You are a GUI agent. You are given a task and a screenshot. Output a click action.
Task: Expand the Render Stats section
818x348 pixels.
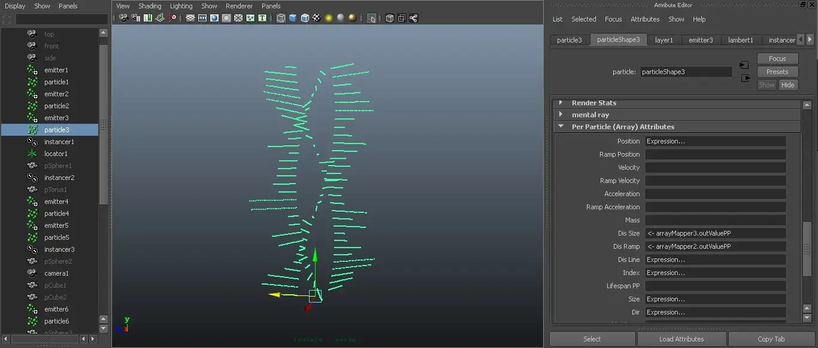(x=561, y=103)
